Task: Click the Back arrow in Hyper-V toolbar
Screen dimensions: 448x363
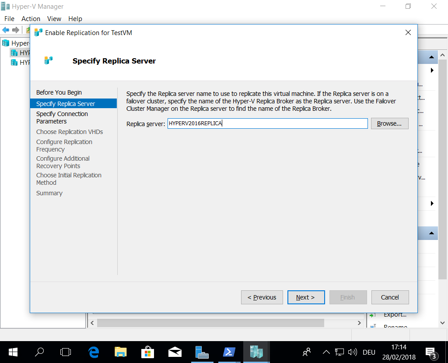Action: point(6,30)
